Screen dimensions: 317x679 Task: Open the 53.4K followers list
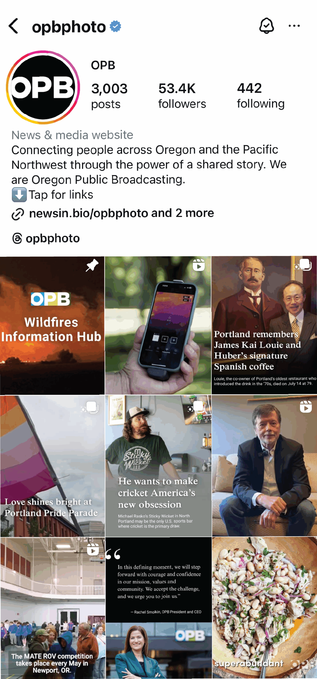coord(182,96)
